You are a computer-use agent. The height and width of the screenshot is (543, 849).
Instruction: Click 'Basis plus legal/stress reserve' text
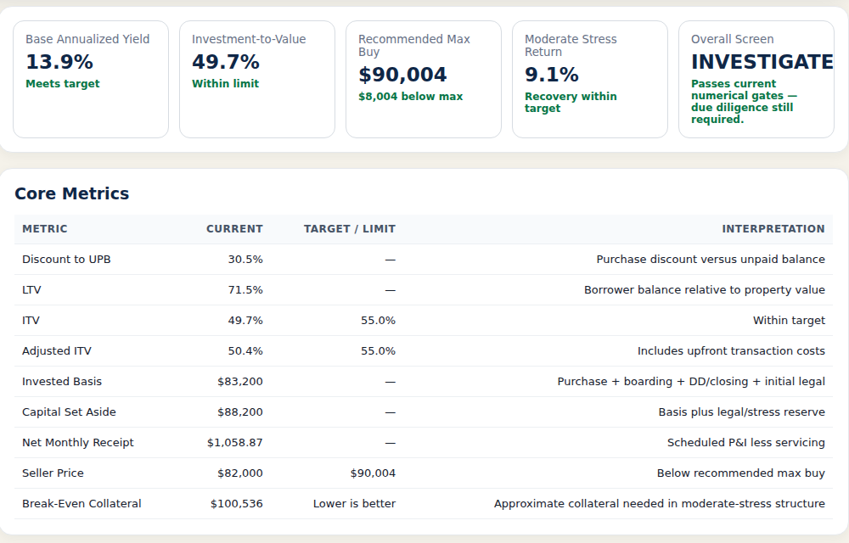tap(742, 412)
